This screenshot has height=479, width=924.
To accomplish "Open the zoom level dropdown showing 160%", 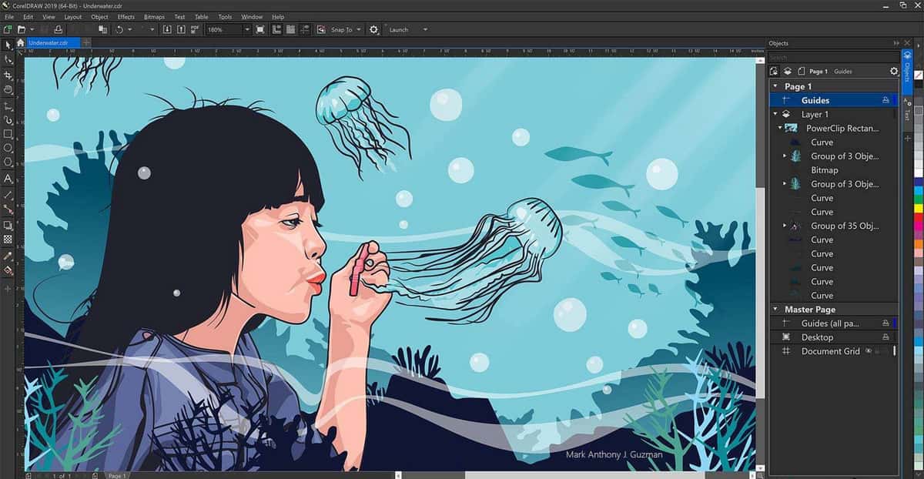I will click(x=246, y=29).
